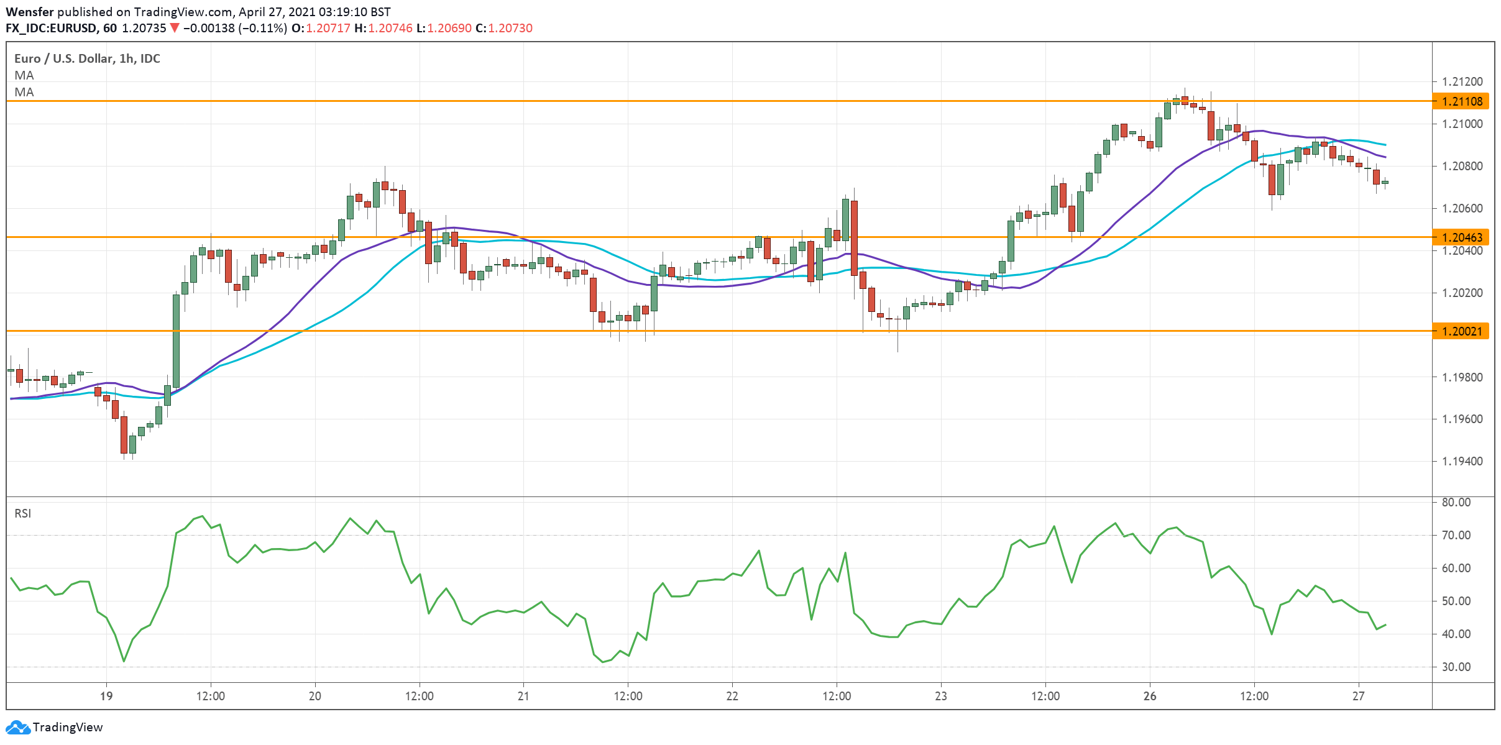Click the Wensfer author name

click(30, 12)
